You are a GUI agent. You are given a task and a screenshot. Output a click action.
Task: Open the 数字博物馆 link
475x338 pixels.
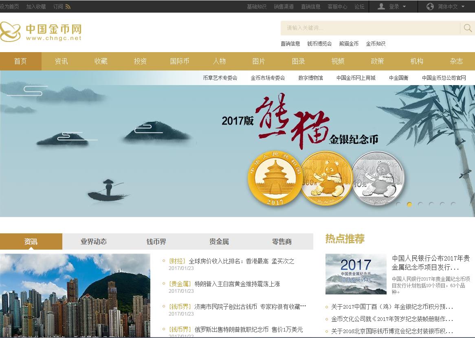pyautogui.click(x=310, y=78)
